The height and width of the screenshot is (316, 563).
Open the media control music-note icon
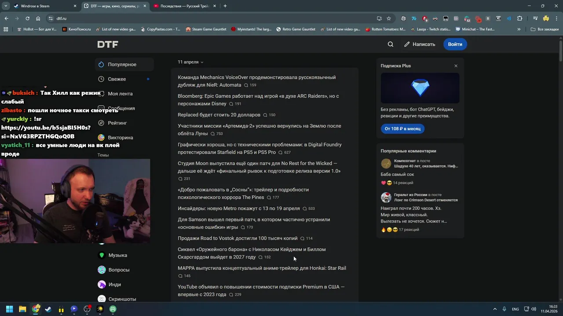535,18
